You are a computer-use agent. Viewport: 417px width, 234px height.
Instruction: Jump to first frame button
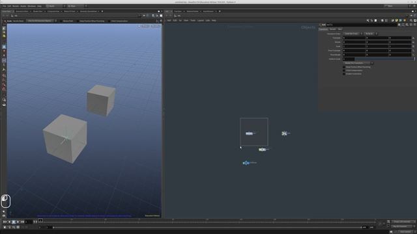(x=5, y=222)
